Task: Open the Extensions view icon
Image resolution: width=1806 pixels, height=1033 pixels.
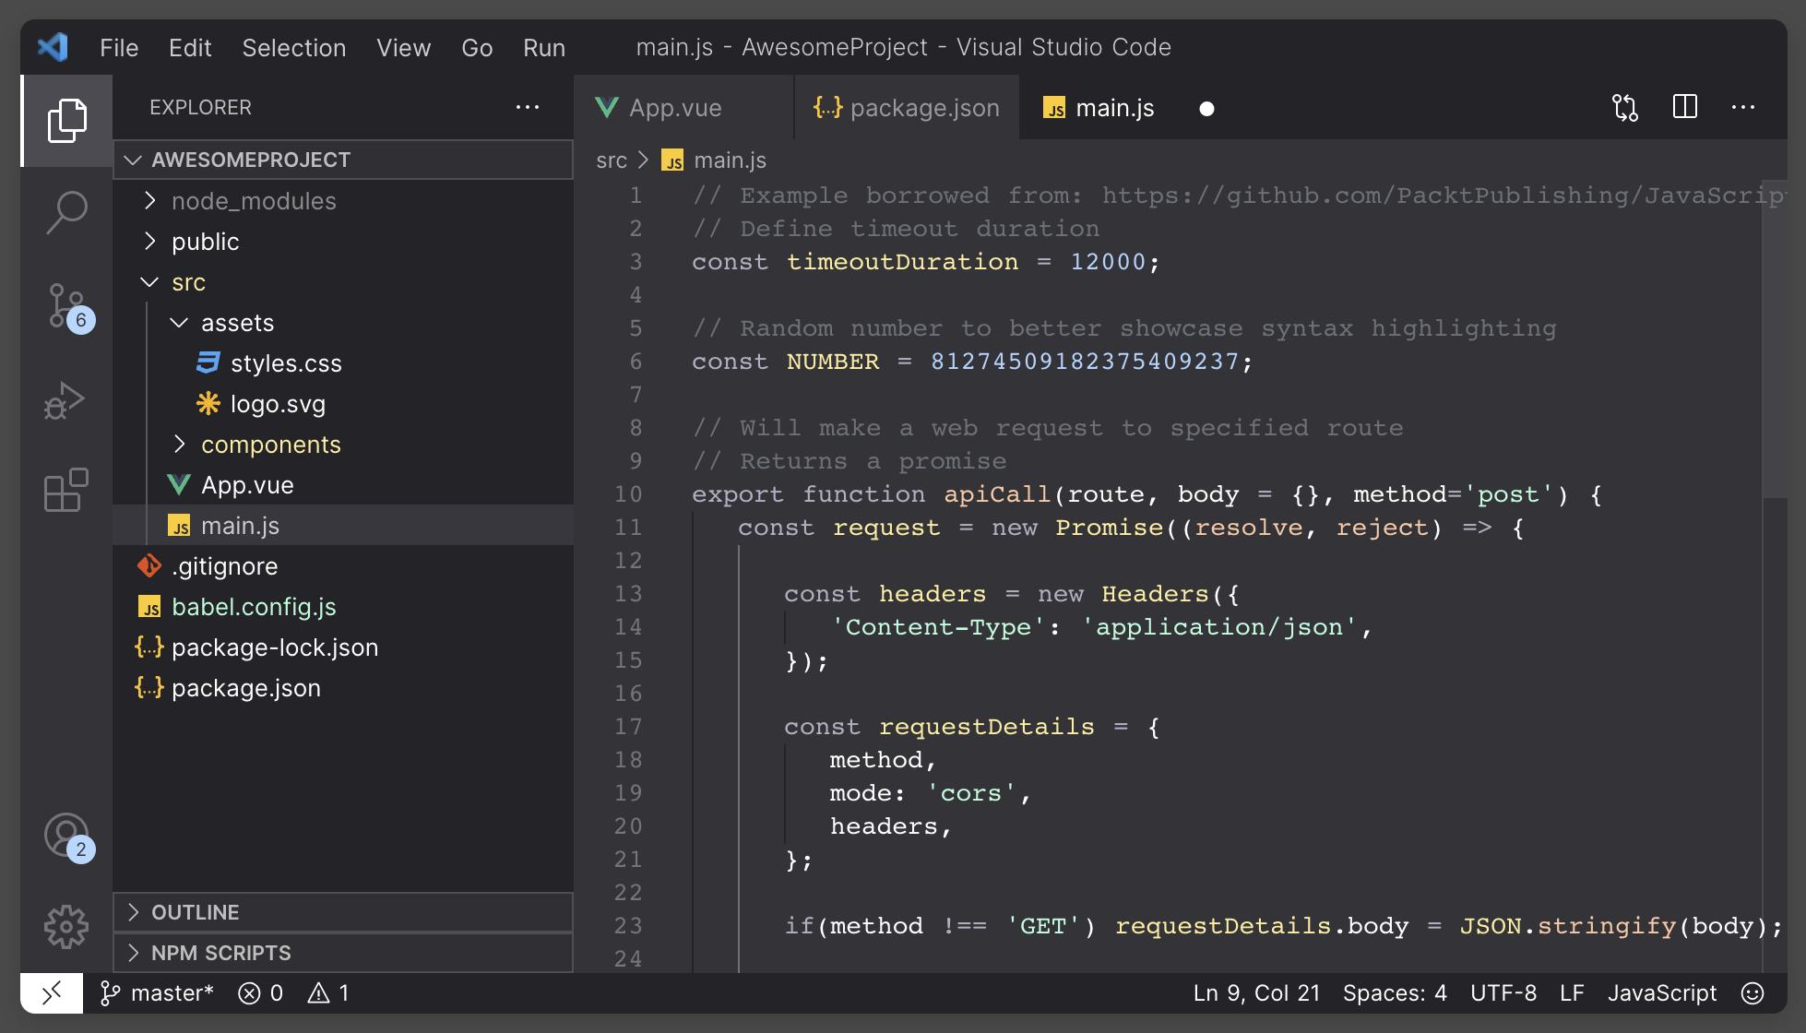Action: (66, 490)
